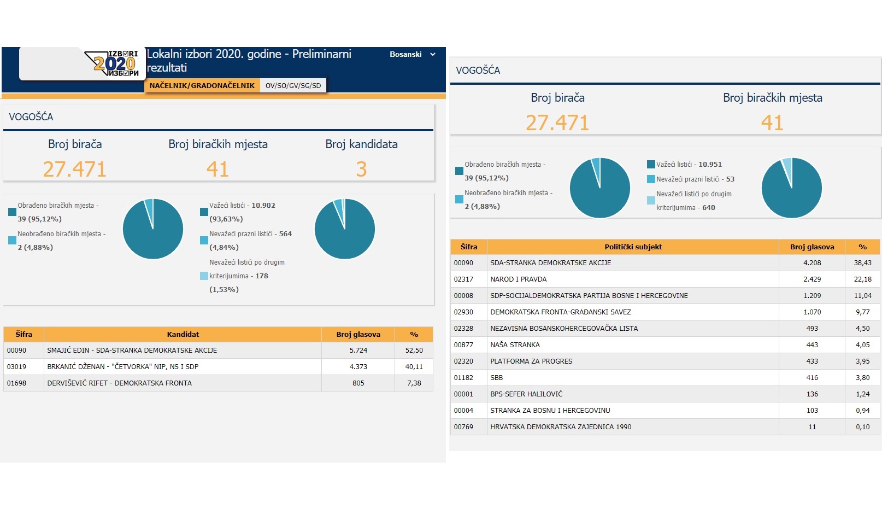Click the left panel ballots pie chart

[345, 229]
